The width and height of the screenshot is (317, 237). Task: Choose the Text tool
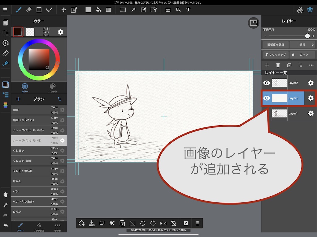click(188, 10)
